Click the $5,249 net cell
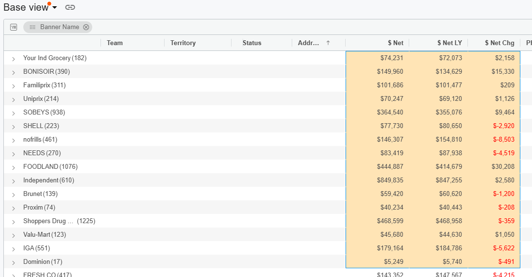Screen dimensions: 532x277 click(377, 261)
